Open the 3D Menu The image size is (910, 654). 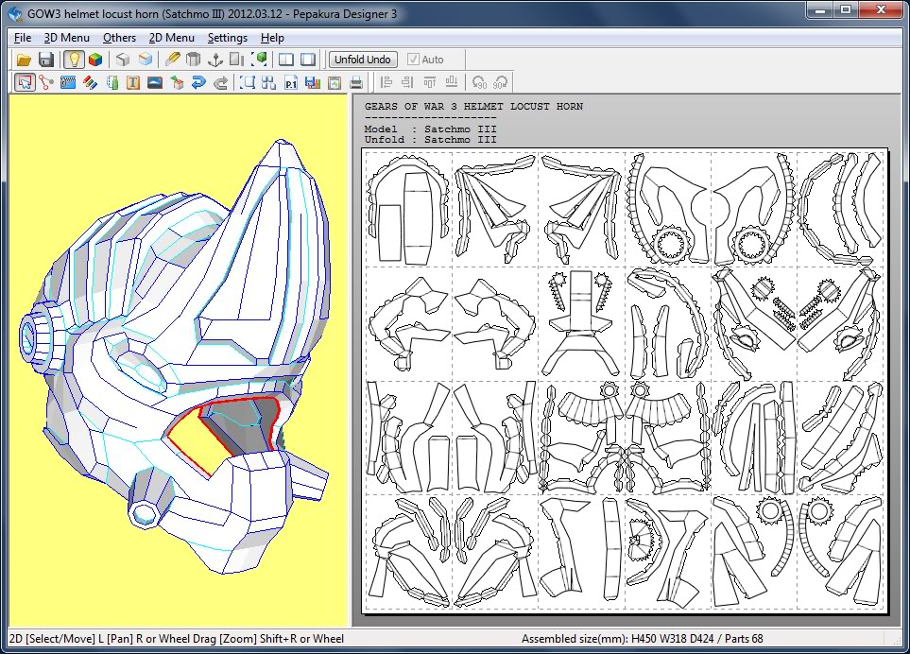click(x=67, y=38)
